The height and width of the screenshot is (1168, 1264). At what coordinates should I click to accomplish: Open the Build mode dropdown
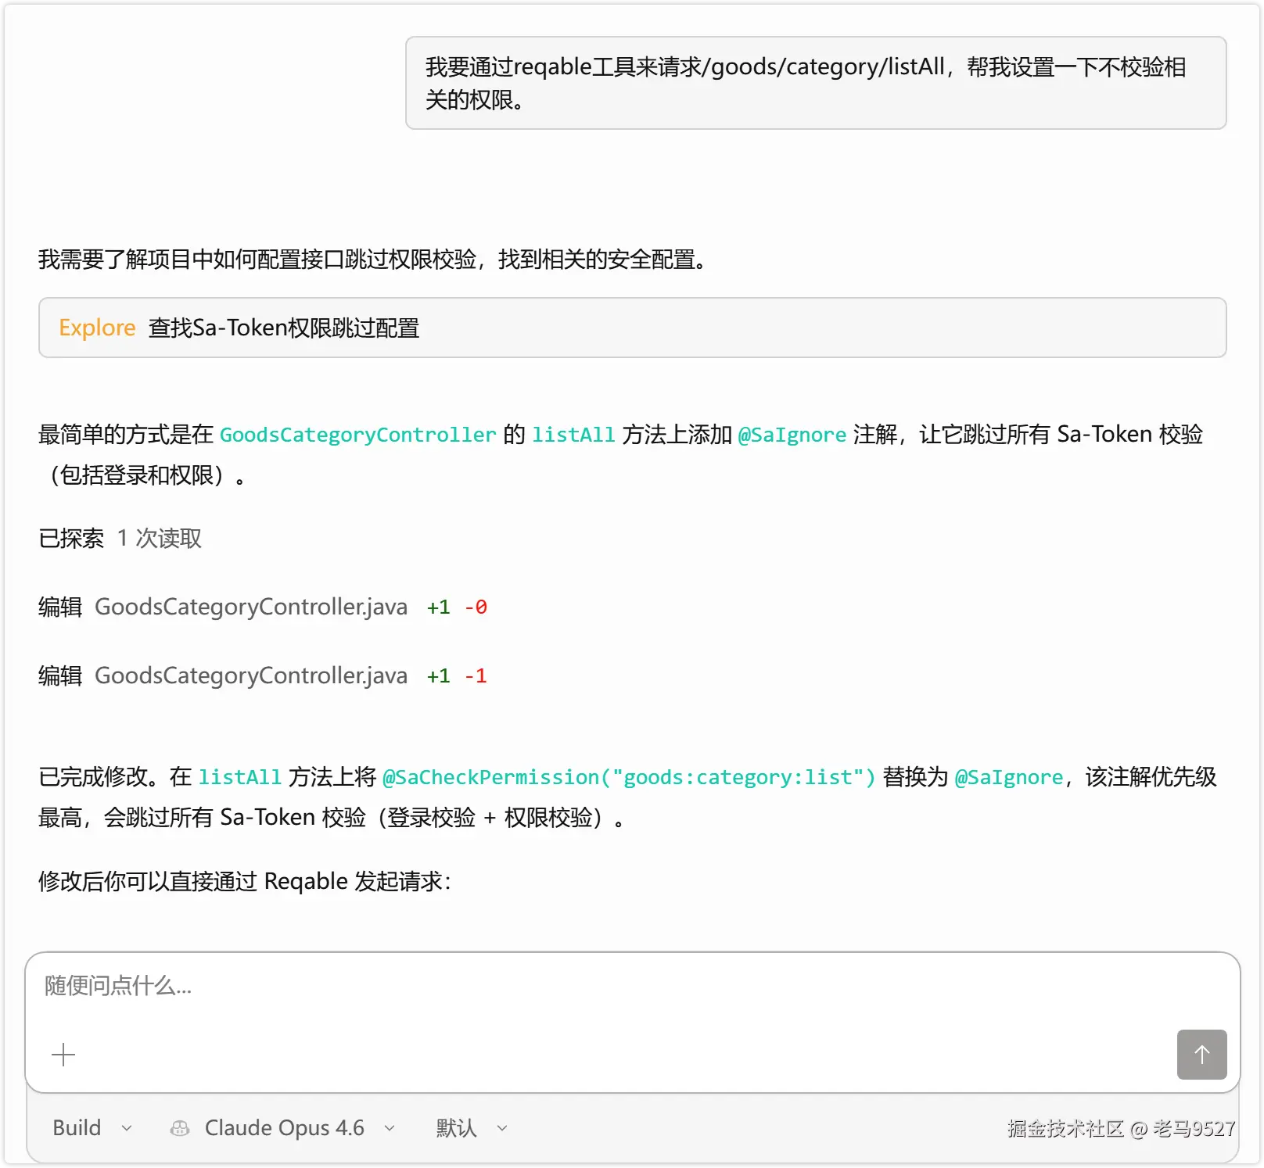92,1128
